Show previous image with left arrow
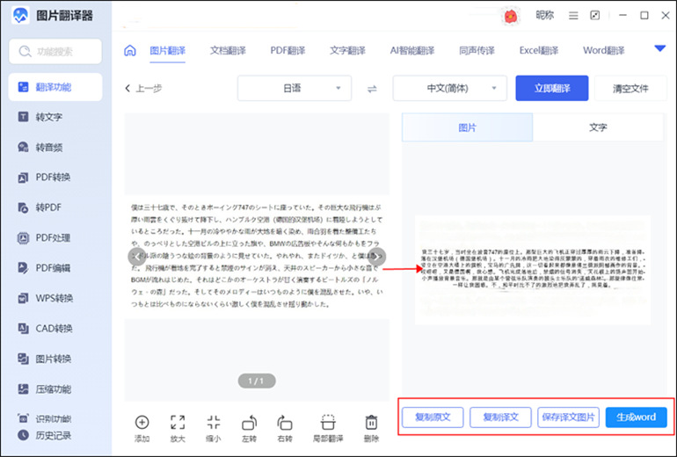 (x=137, y=257)
